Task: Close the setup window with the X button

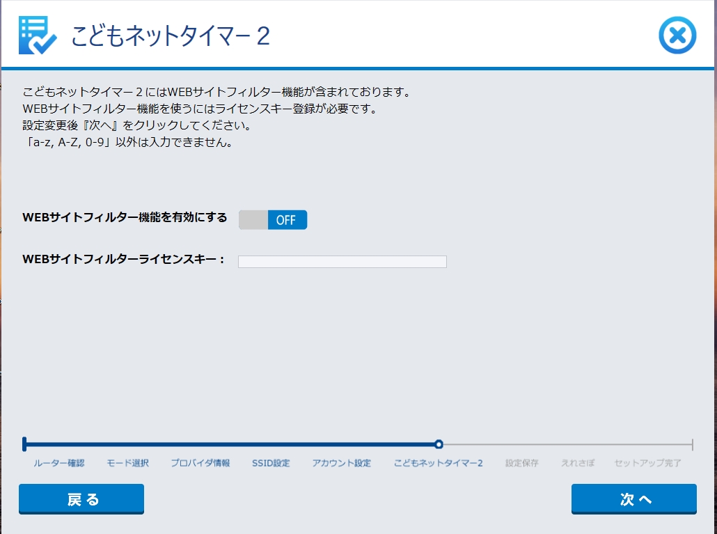Action: (x=677, y=35)
